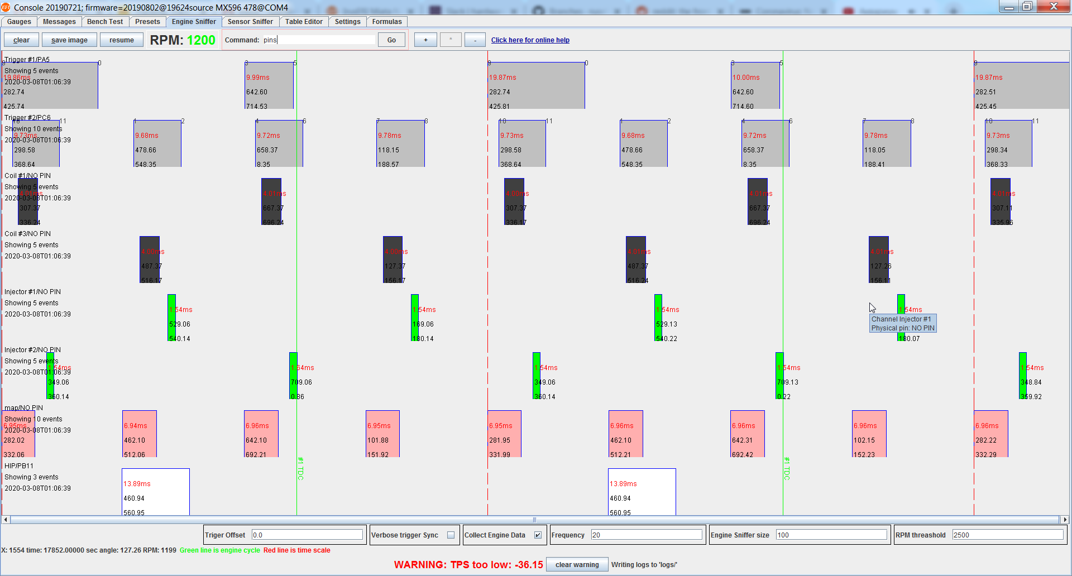Image resolution: width=1072 pixels, height=576 pixels.
Task: Switch to the Table Editor tab
Action: (303, 22)
